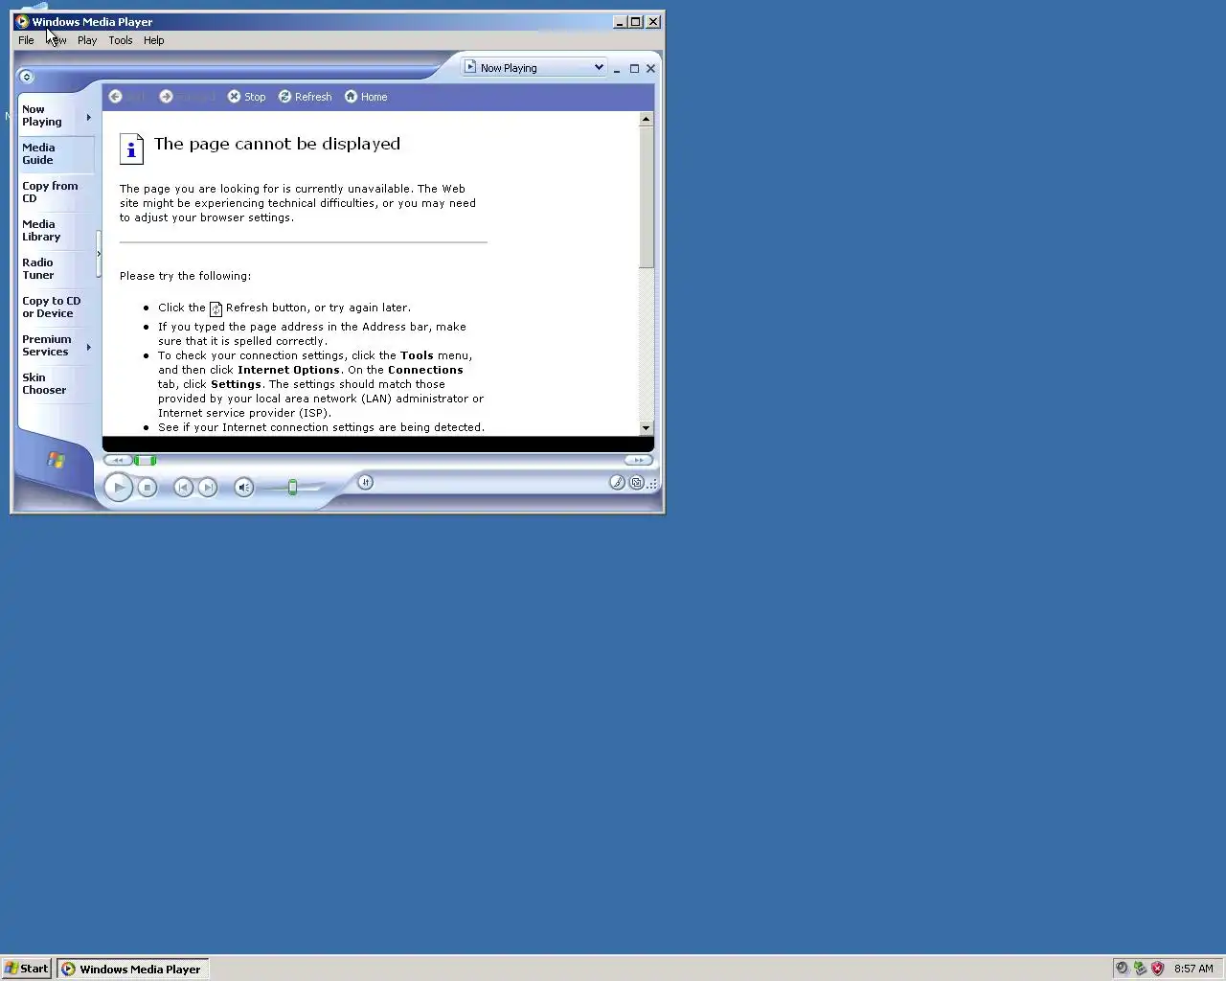Click the Refresh page icon in the text
1226x981 pixels.
[x=216, y=308]
